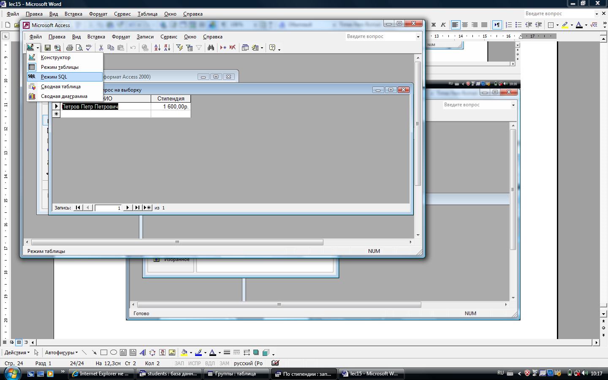
Task: Switch to Сводная диаграмма view
Action: coord(65,96)
